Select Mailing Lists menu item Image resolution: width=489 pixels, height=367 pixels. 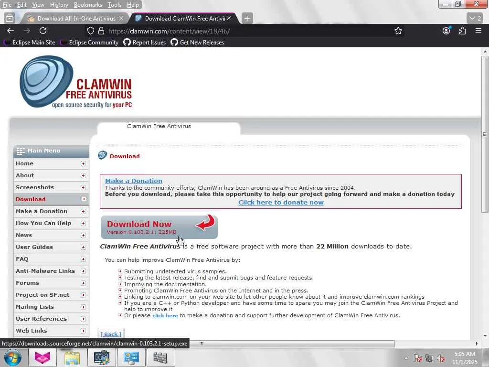pyautogui.click(x=51, y=307)
